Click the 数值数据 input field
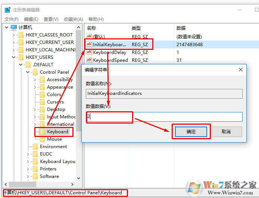The width and height of the screenshot is (259, 198). (x=164, y=117)
